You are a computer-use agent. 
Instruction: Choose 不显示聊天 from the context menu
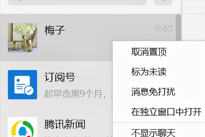[x=153, y=133]
